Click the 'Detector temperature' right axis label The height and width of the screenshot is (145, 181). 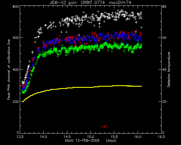point(169,69)
